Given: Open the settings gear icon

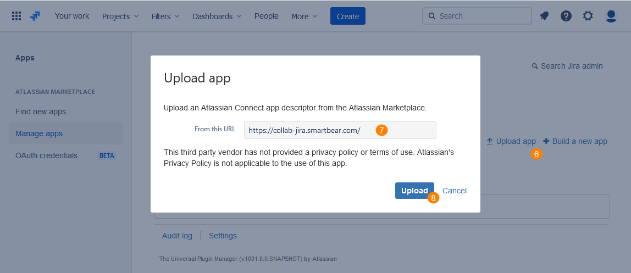Looking at the screenshot, I should click(588, 16).
